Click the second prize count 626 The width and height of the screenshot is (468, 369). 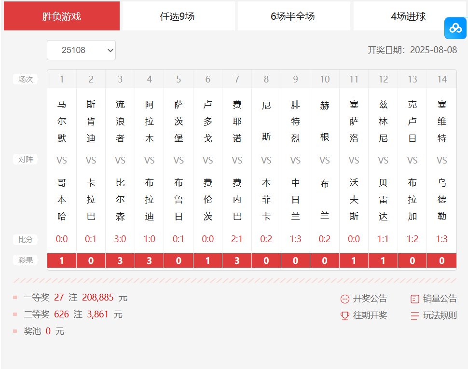click(x=61, y=314)
